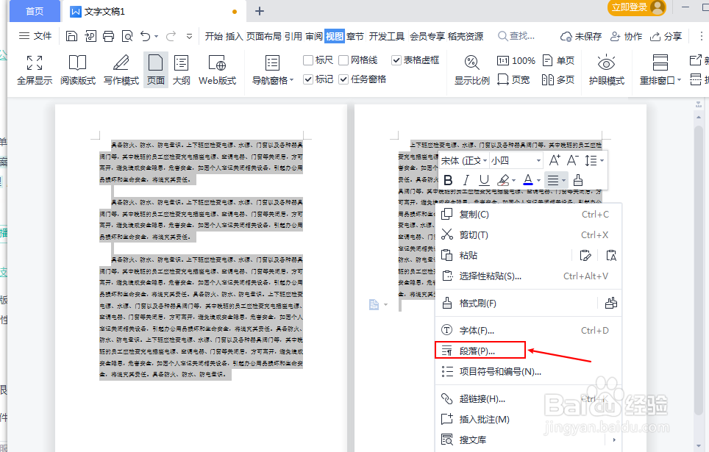Uncheck Table dashed borders (表格虚框)
The height and width of the screenshot is (452, 709).
pos(396,60)
